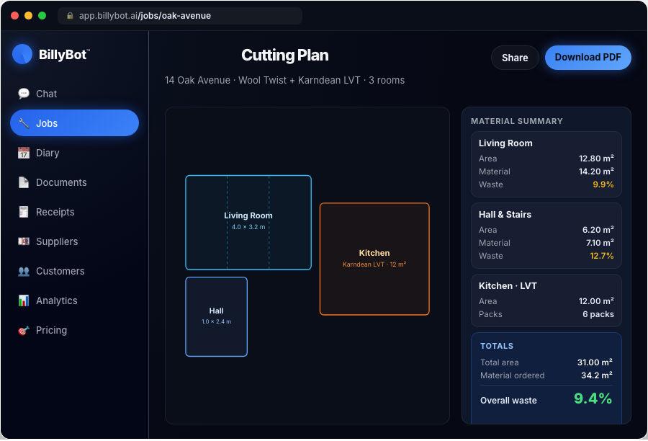Click the Chat speech bubble icon
The width and height of the screenshot is (648, 441).
24,94
